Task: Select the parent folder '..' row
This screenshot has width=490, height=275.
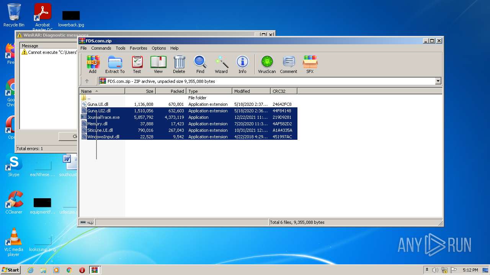Action: (188, 98)
